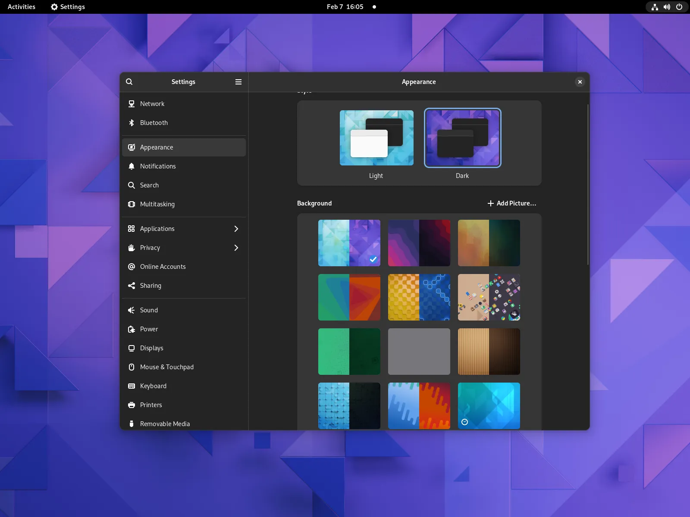
Task: Expand the Privacy chevron arrow
Action: [236, 248]
